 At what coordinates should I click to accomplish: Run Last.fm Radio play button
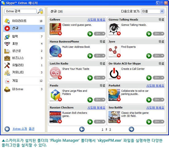90,78
